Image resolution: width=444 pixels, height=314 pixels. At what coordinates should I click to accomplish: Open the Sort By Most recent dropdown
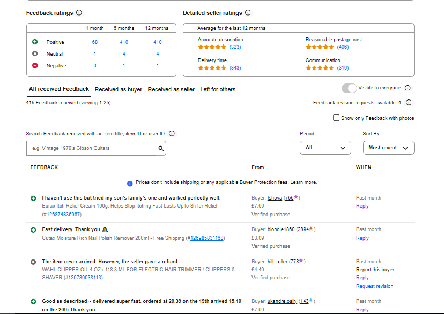388,148
